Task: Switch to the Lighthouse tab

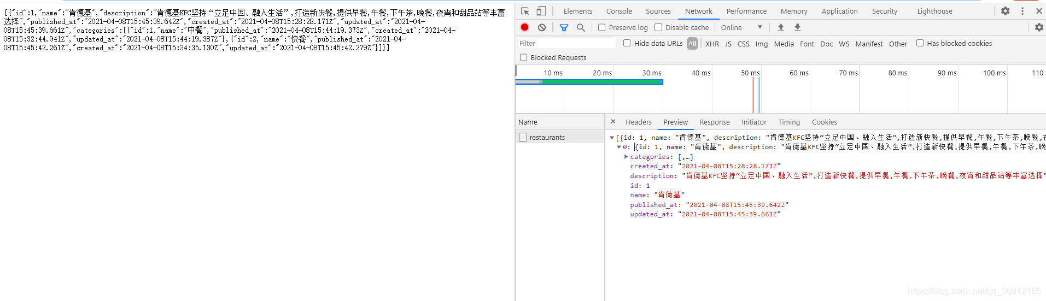Action: click(934, 11)
